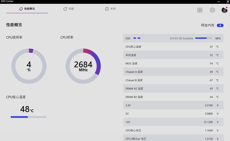Click the CPU使用率 4% gauge
Image resolution: width=230 pixels, height=141 pixels.
pos(29,66)
